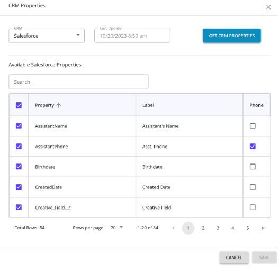Uncheck the AssistantPhone row checkbox

click(x=19, y=147)
